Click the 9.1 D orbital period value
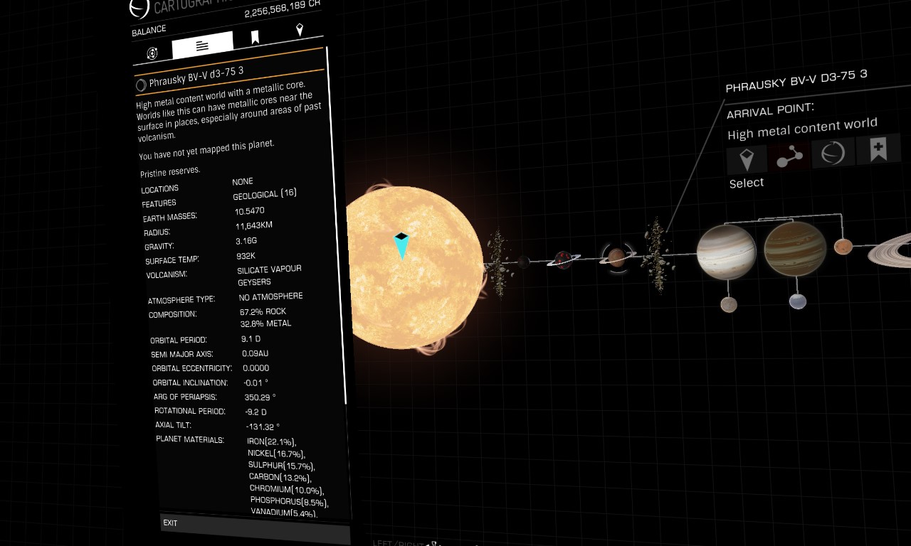Image resolution: width=911 pixels, height=546 pixels. click(251, 339)
